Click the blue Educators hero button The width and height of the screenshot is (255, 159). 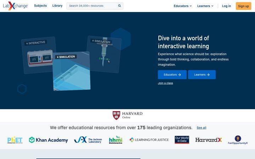pos(172,75)
